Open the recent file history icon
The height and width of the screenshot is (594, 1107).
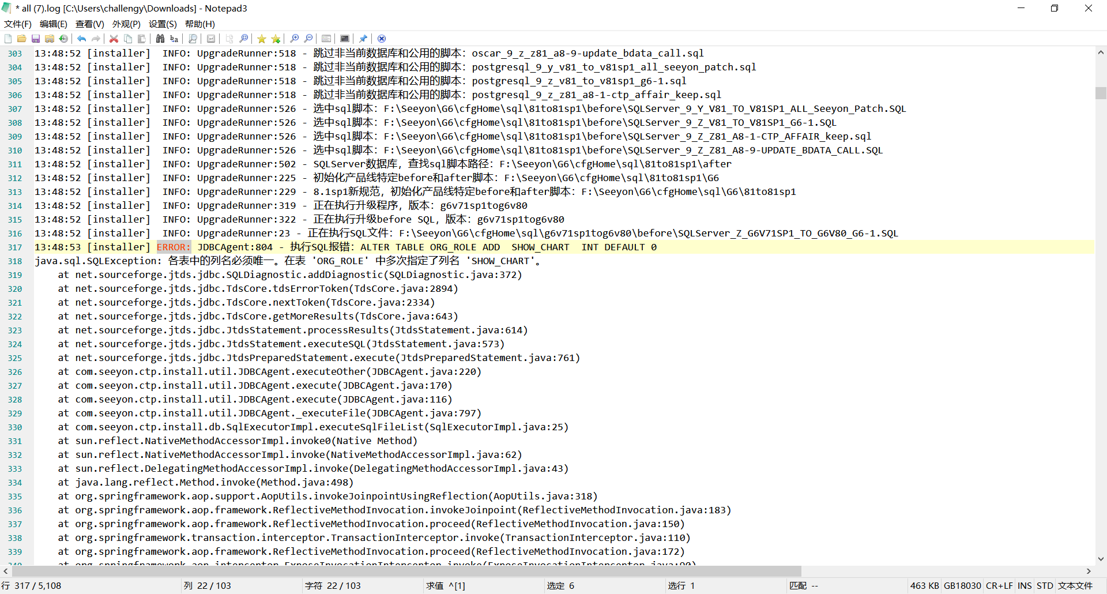pyautogui.click(x=63, y=39)
